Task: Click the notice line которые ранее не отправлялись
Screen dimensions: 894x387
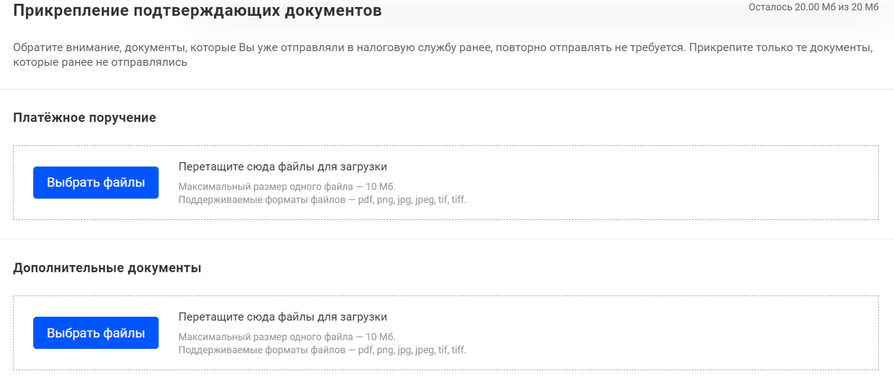Action: (100, 62)
